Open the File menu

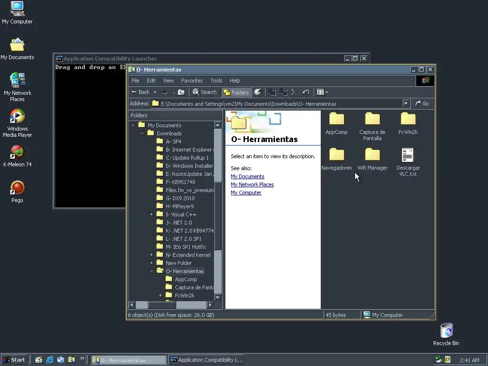coord(135,81)
